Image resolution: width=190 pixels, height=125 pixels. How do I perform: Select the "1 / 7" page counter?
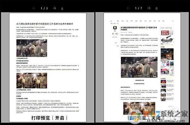point(139,8)
